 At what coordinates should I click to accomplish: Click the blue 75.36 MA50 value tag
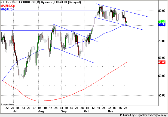click(x=162, y=24)
